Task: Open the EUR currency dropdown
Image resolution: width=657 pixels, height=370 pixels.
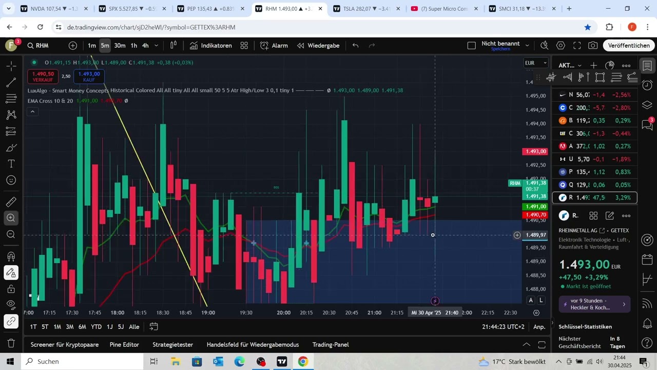Action: [x=536, y=63]
